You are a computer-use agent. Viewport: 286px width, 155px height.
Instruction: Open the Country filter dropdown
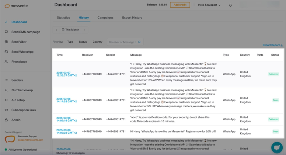[x=97, y=42]
